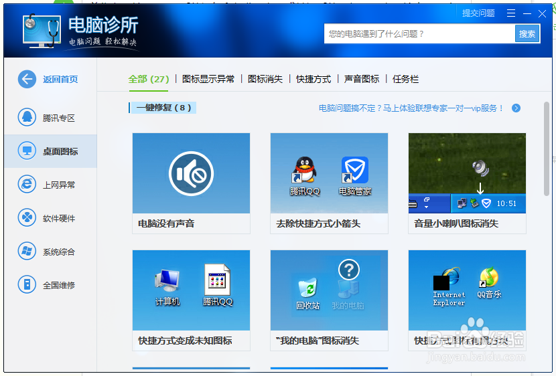Open 音量小喇叭图标消失 thumbnail

point(467,173)
